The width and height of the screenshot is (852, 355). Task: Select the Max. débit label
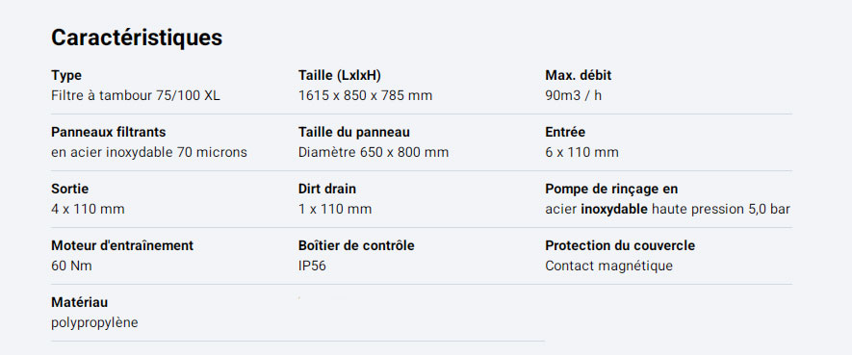point(579,75)
